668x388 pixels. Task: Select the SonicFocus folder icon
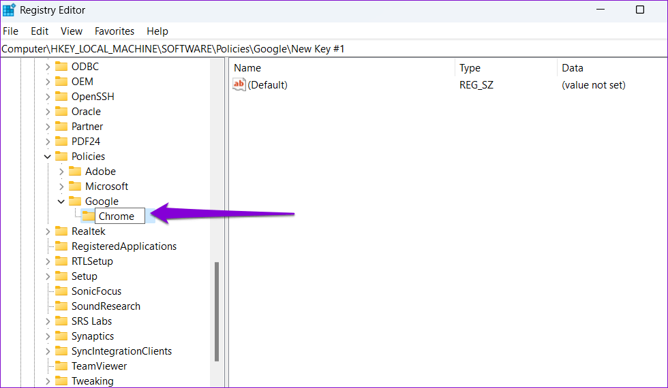[61, 291]
